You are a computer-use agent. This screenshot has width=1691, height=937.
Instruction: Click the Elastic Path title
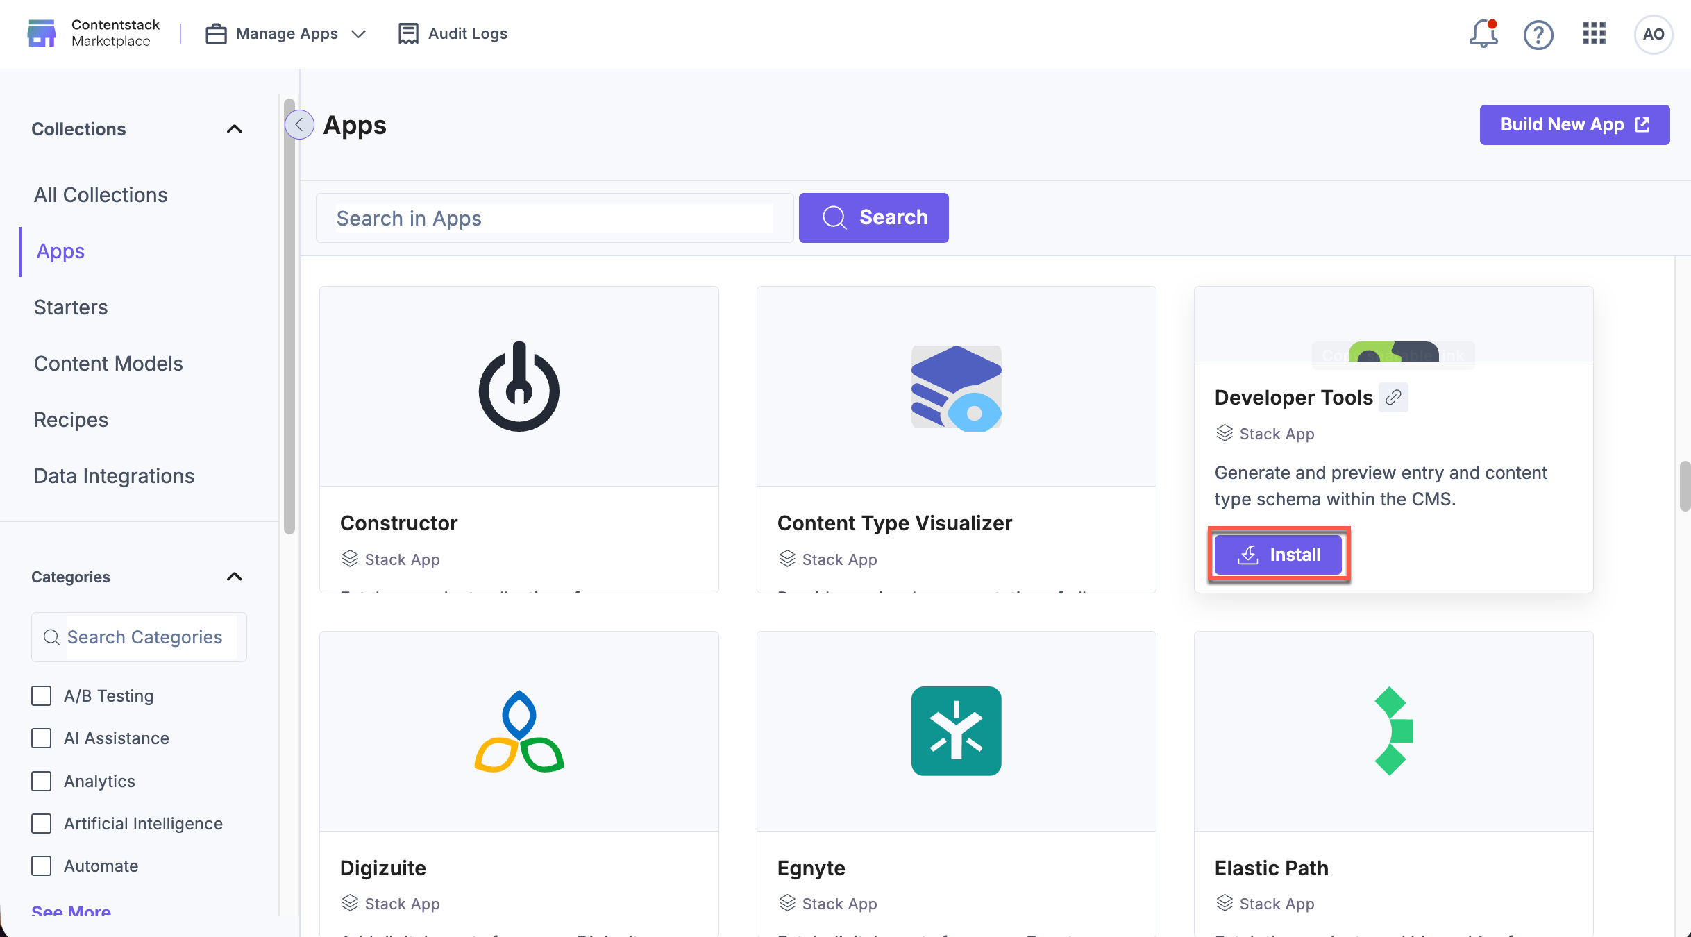(1271, 868)
